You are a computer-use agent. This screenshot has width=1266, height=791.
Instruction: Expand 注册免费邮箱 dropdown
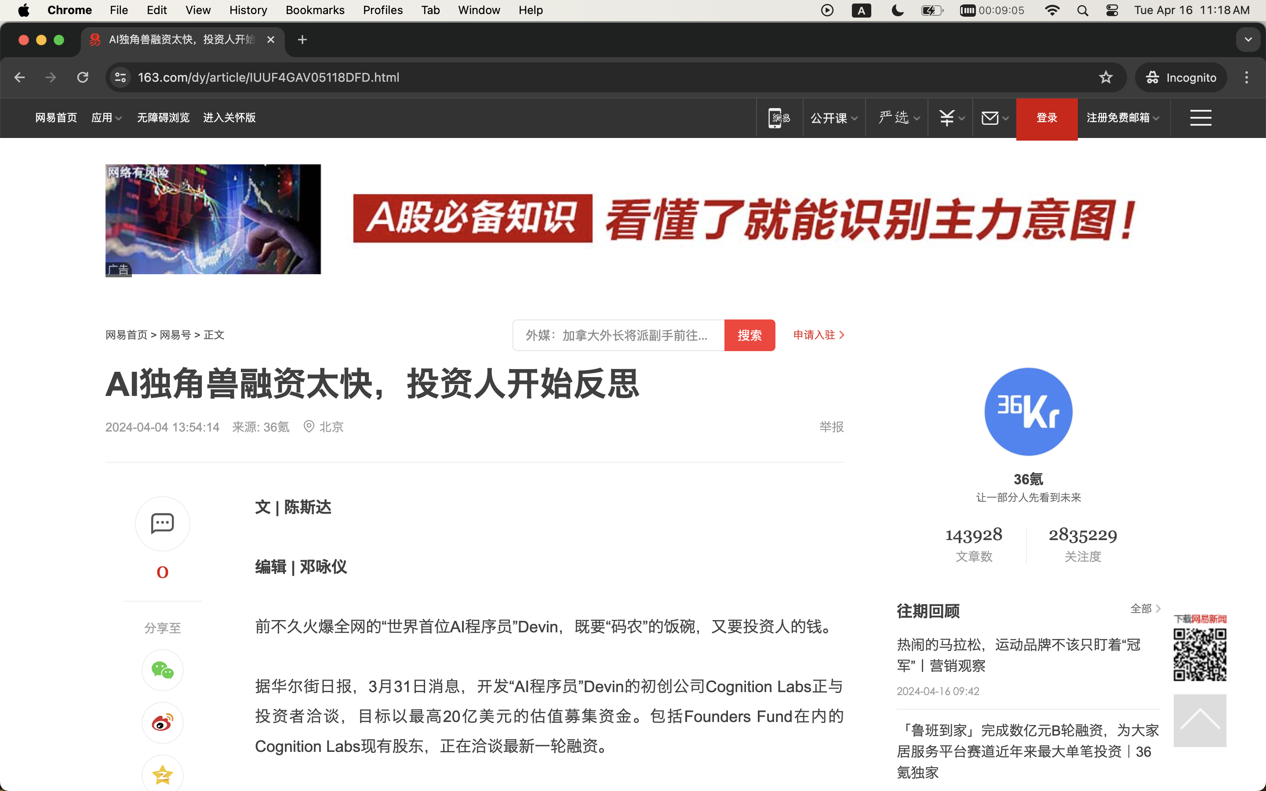(x=1123, y=118)
